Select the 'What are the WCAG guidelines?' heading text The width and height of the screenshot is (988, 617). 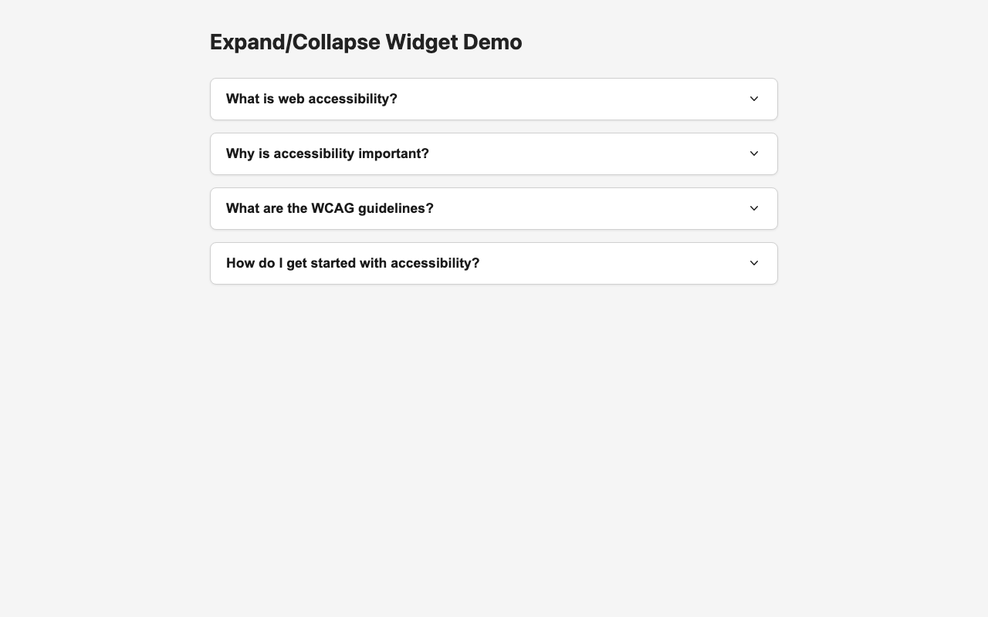click(x=330, y=208)
